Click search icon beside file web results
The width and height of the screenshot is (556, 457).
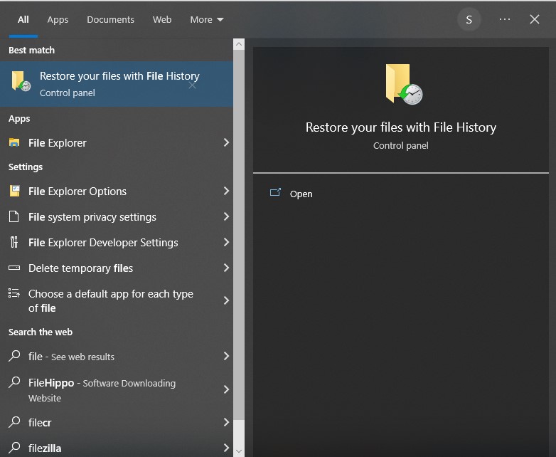coord(14,355)
